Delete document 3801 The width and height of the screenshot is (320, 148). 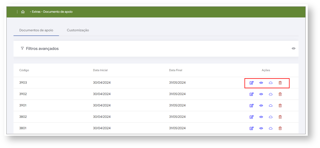click(x=280, y=128)
